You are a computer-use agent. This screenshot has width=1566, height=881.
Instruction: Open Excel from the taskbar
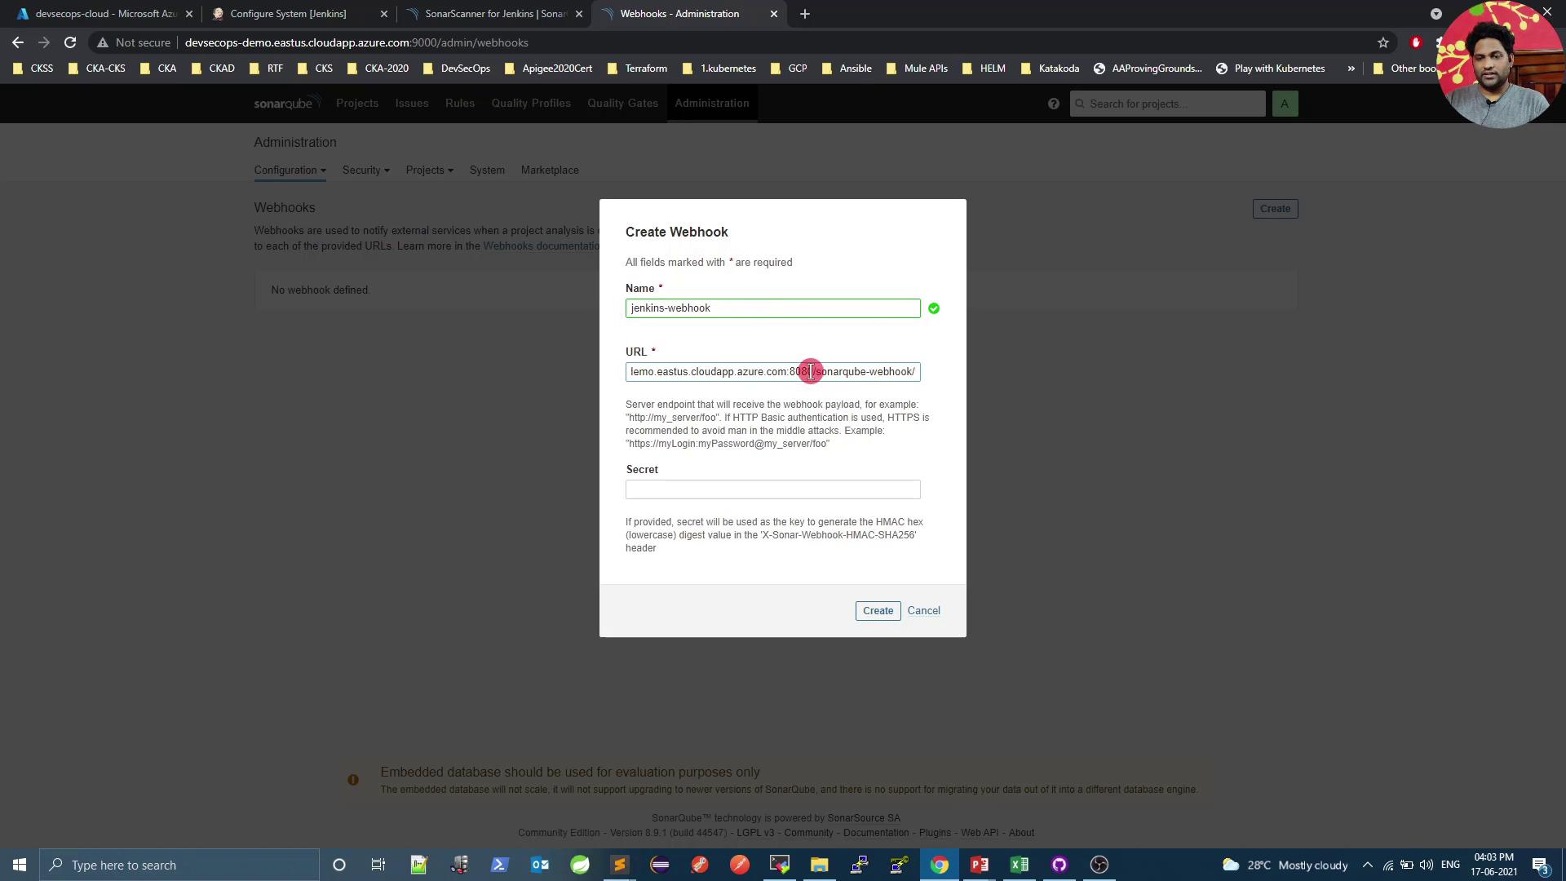1020,865
